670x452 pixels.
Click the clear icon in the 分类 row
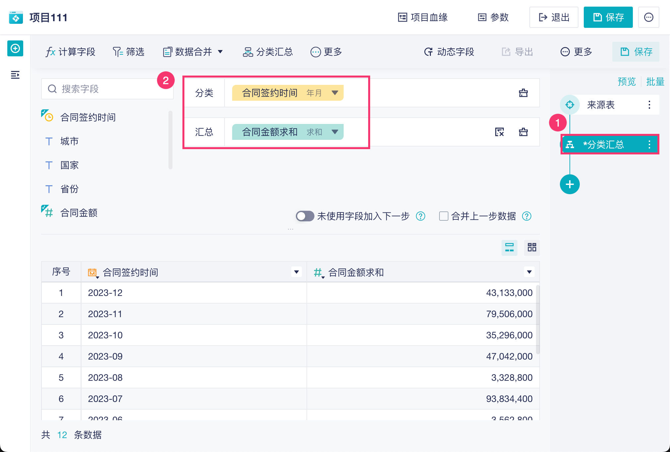tap(523, 93)
